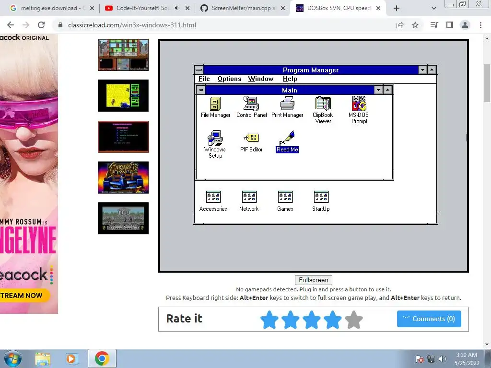This screenshot has height=368, width=491.
Task: Click the Windows Start orb
Action: pos(13,358)
